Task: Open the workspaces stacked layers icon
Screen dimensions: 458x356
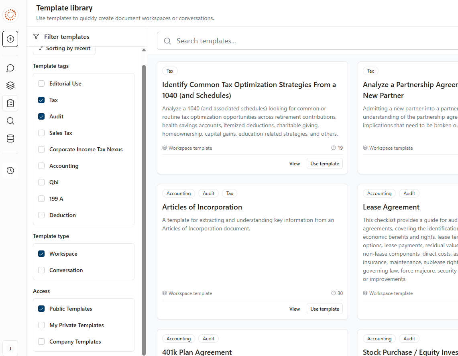Action: click(x=10, y=85)
